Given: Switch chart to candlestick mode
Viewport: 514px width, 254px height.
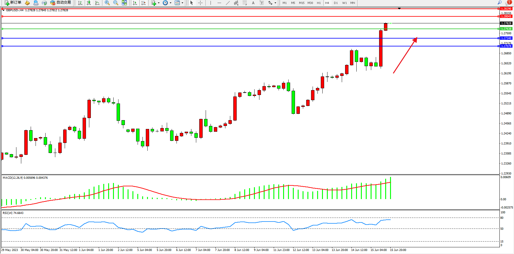Looking at the screenshot, I should [89, 3].
